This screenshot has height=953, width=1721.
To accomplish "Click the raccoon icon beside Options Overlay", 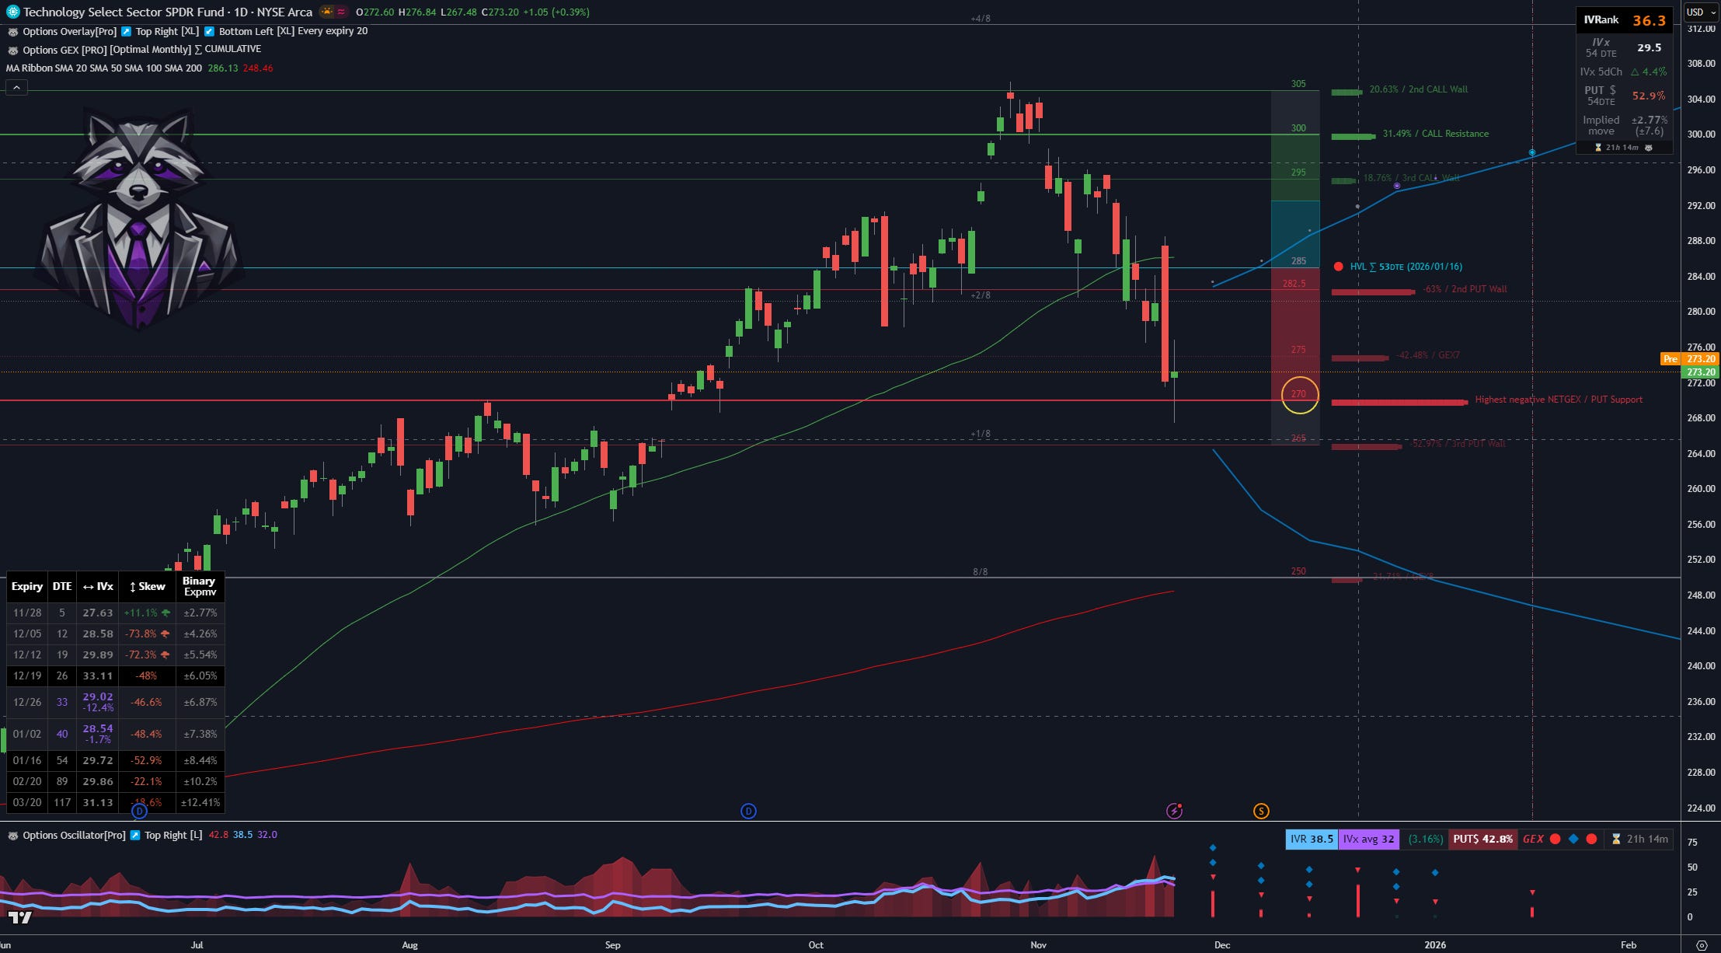I will [x=12, y=32].
